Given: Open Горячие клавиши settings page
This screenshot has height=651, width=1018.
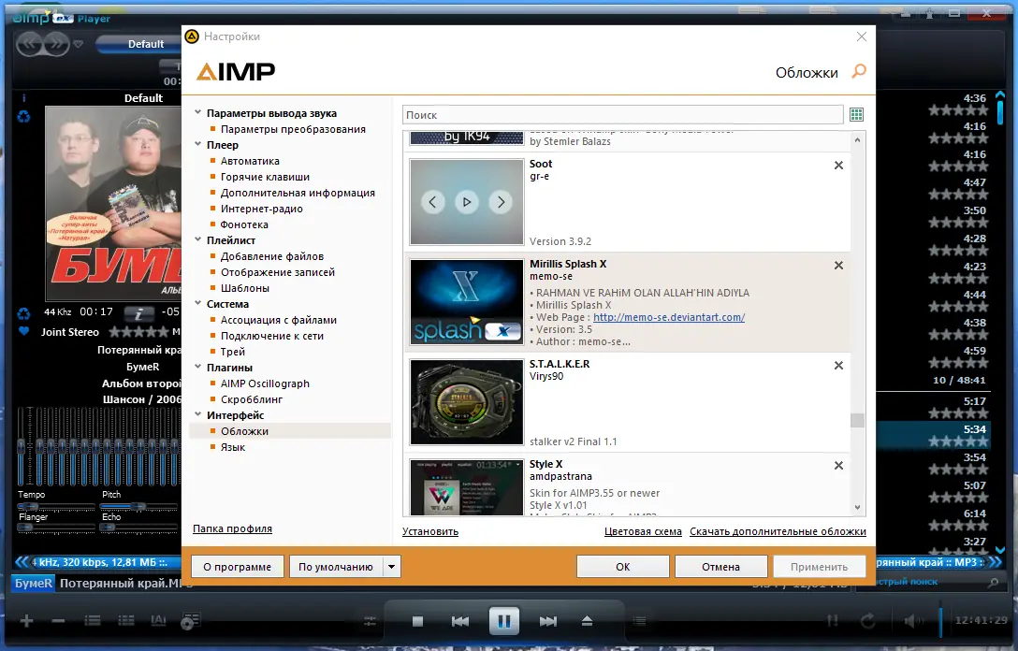Looking at the screenshot, I should point(265,177).
